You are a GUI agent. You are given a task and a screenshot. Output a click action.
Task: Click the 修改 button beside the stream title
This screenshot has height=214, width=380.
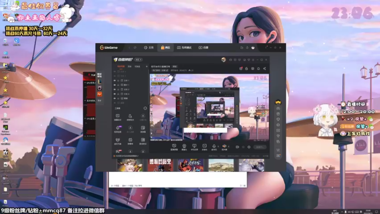click(174, 67)
